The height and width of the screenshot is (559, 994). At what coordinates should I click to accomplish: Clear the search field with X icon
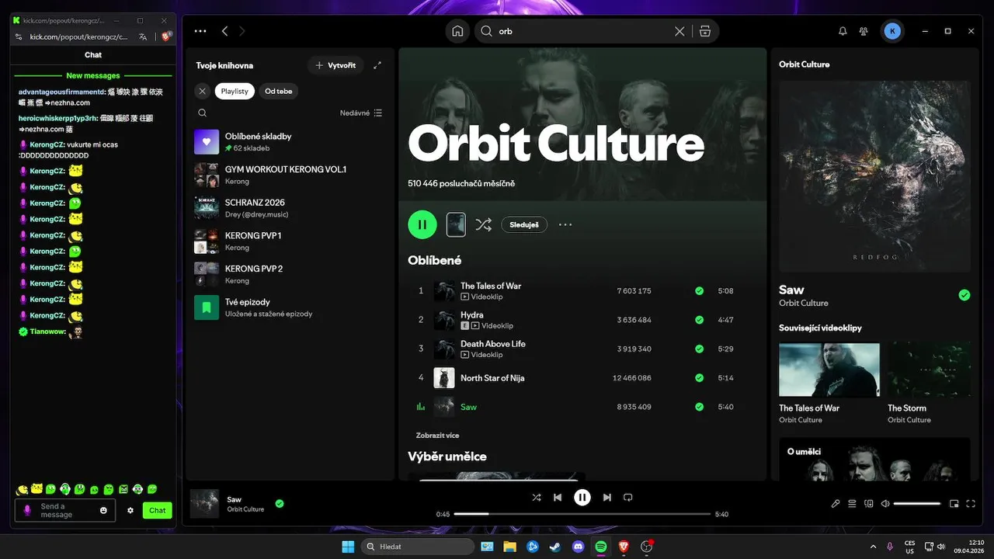tap(679, 31)
